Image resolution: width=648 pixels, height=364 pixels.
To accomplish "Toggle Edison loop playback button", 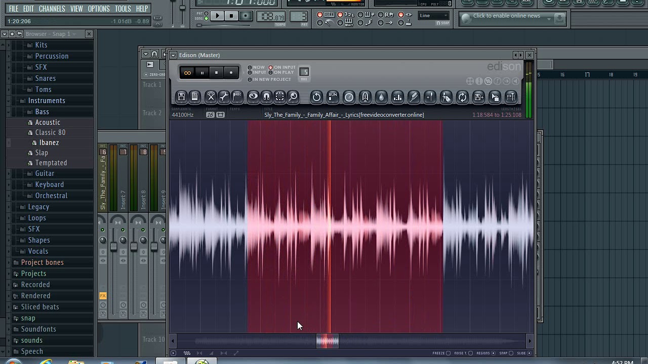I will tap(187, 73).
